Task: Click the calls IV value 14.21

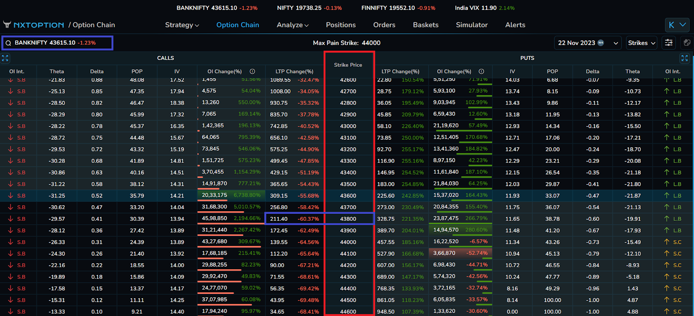Action: pyautogui.click(x=177, y=196)
